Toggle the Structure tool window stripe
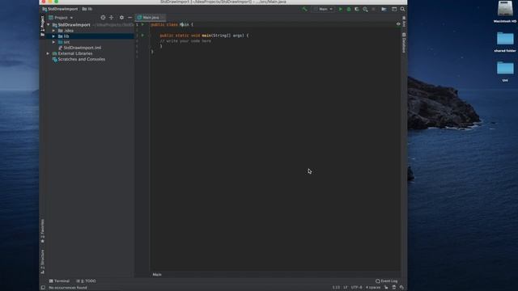The image size is (518, 291). click(42, 261)
